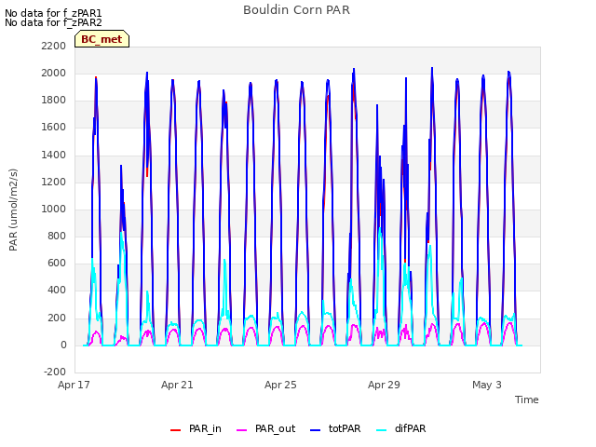Viewport: 596px width, 447px height.
Task: Select the totPAR legend label
Action: [x=345, y=428]
